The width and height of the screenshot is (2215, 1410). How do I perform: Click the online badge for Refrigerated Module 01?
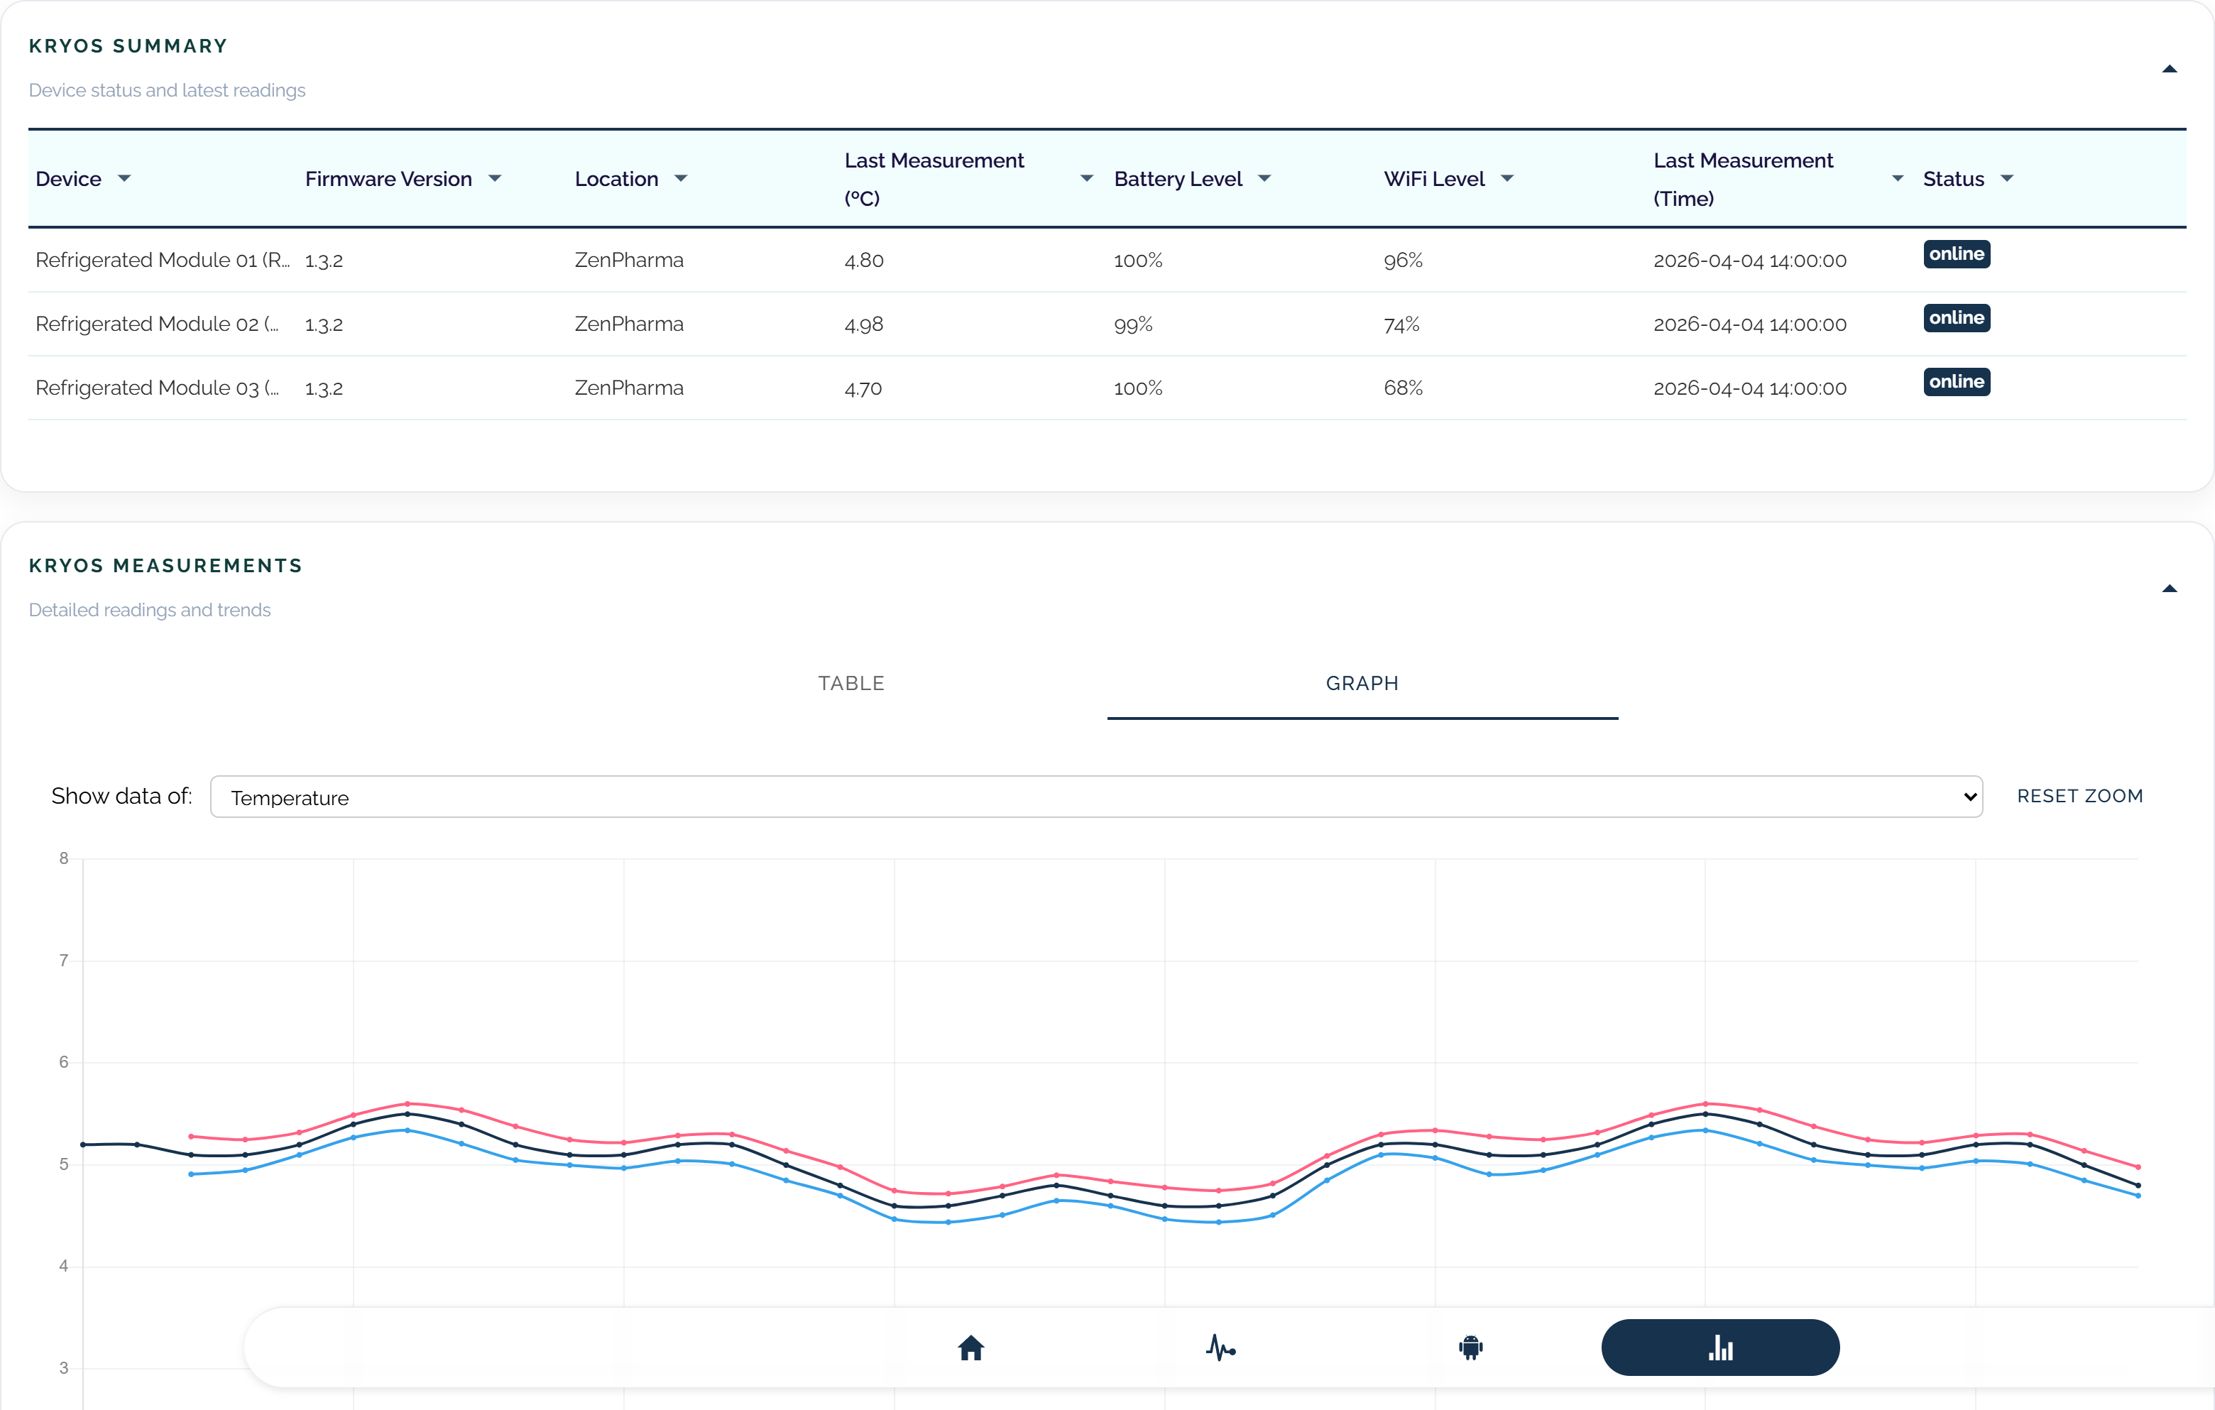click(x=1957, y=255)
